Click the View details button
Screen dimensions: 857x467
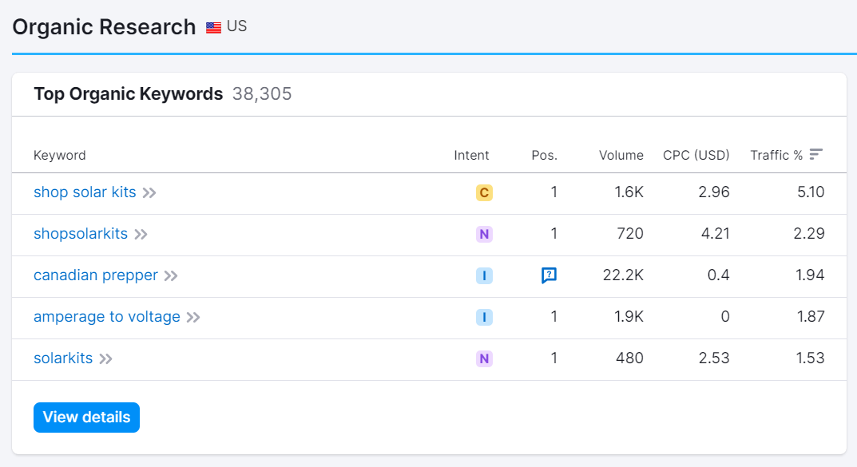pyautogui.click(x=86, y=418)
